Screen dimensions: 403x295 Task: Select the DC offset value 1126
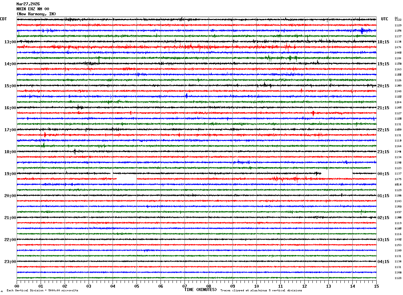click(398, 80)
